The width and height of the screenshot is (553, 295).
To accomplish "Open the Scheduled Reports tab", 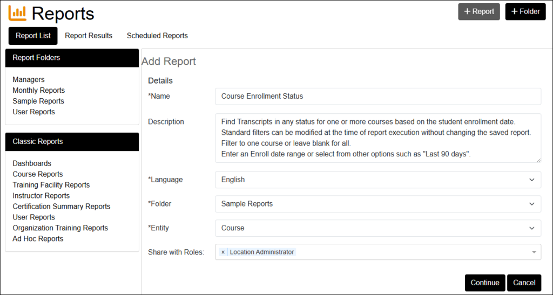I will pyautogui.click(x=157, y=36).
